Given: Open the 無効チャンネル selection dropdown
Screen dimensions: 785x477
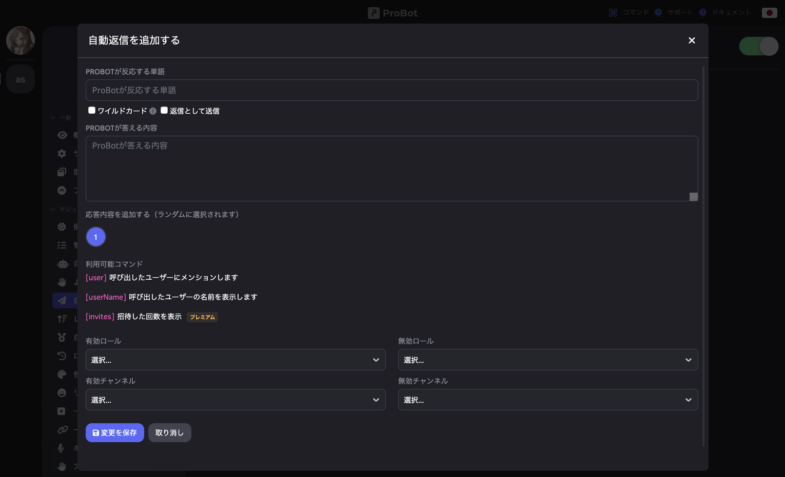Looking at the screenshot, I should [548, 400].
